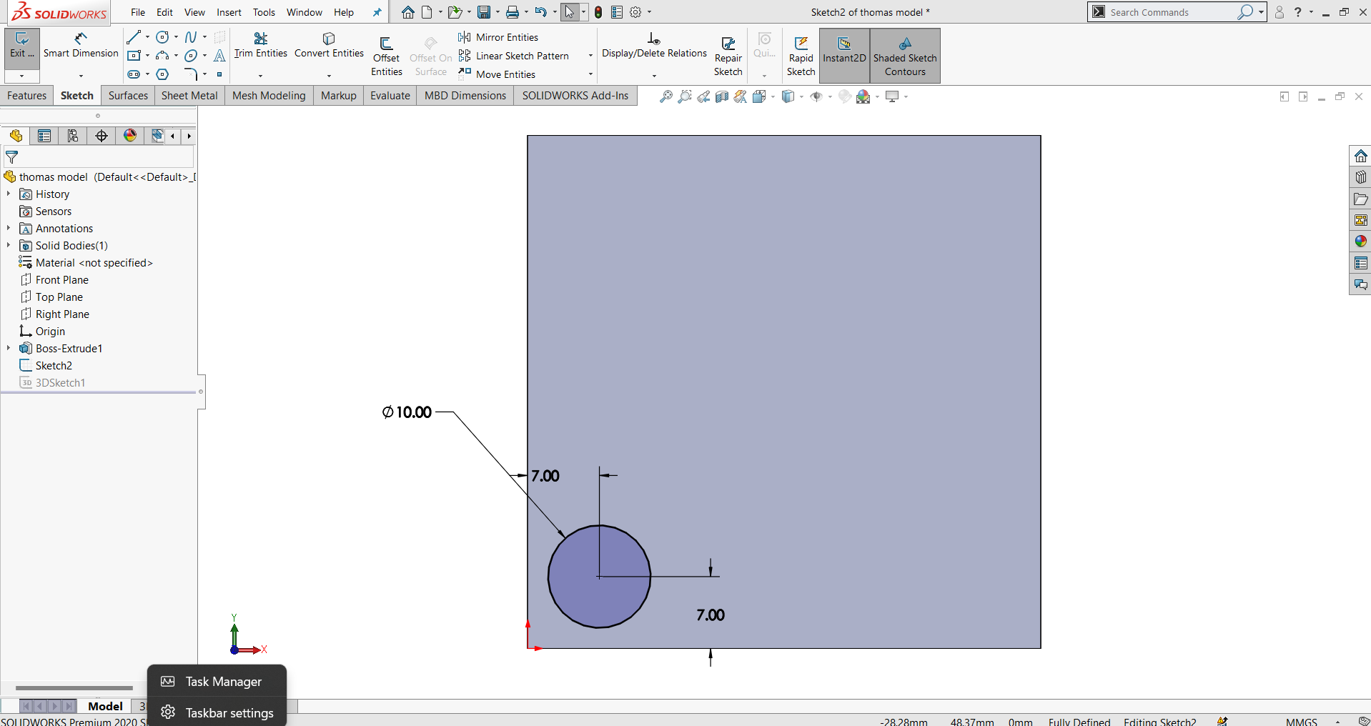
Task: Click Edit Appearance color ball in view toolbar
Action: (x=863, y=96)
